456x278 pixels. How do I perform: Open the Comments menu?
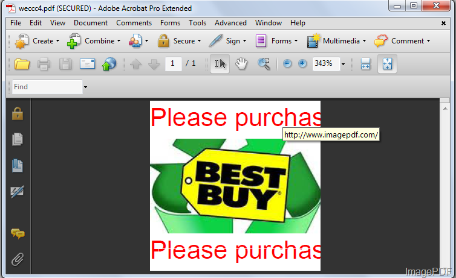click(134, 23)
